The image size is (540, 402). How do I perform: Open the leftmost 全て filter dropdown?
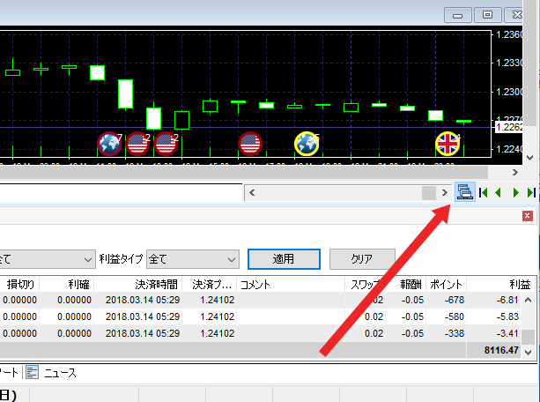(x=46, y=259)
